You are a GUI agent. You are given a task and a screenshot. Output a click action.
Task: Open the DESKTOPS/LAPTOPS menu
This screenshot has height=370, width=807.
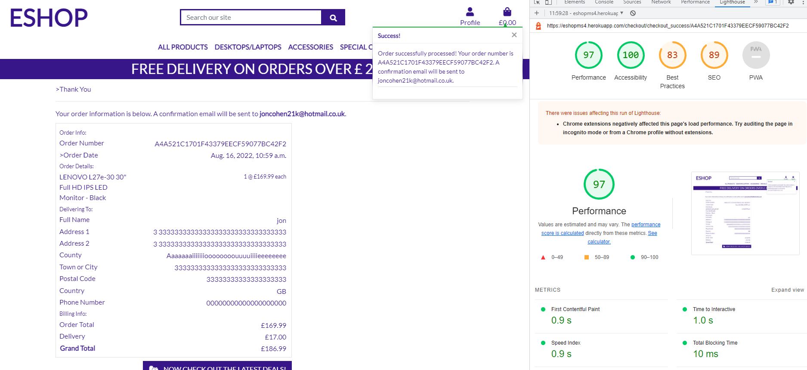click(x=248, y=47)
